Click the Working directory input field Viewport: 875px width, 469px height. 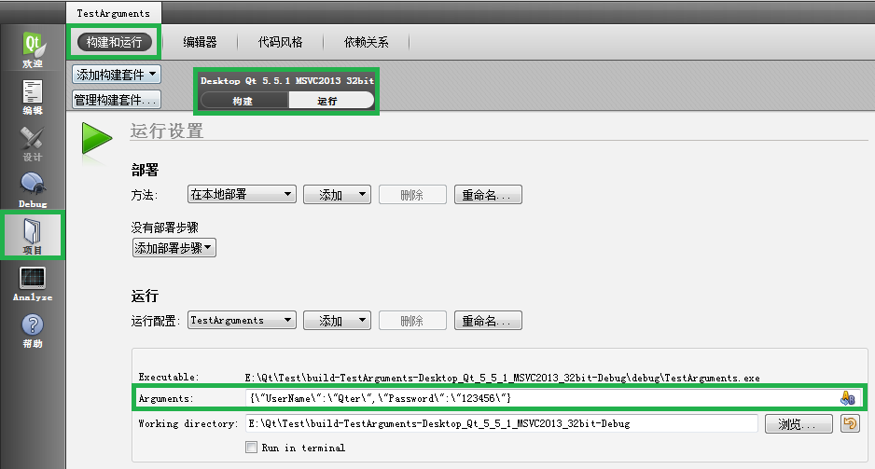[x=502, y=423]
